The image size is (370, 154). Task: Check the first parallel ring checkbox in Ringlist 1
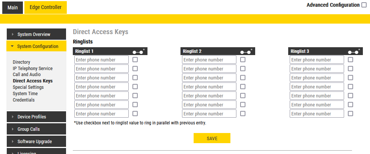pyautogui.click(x=135, y=60)
